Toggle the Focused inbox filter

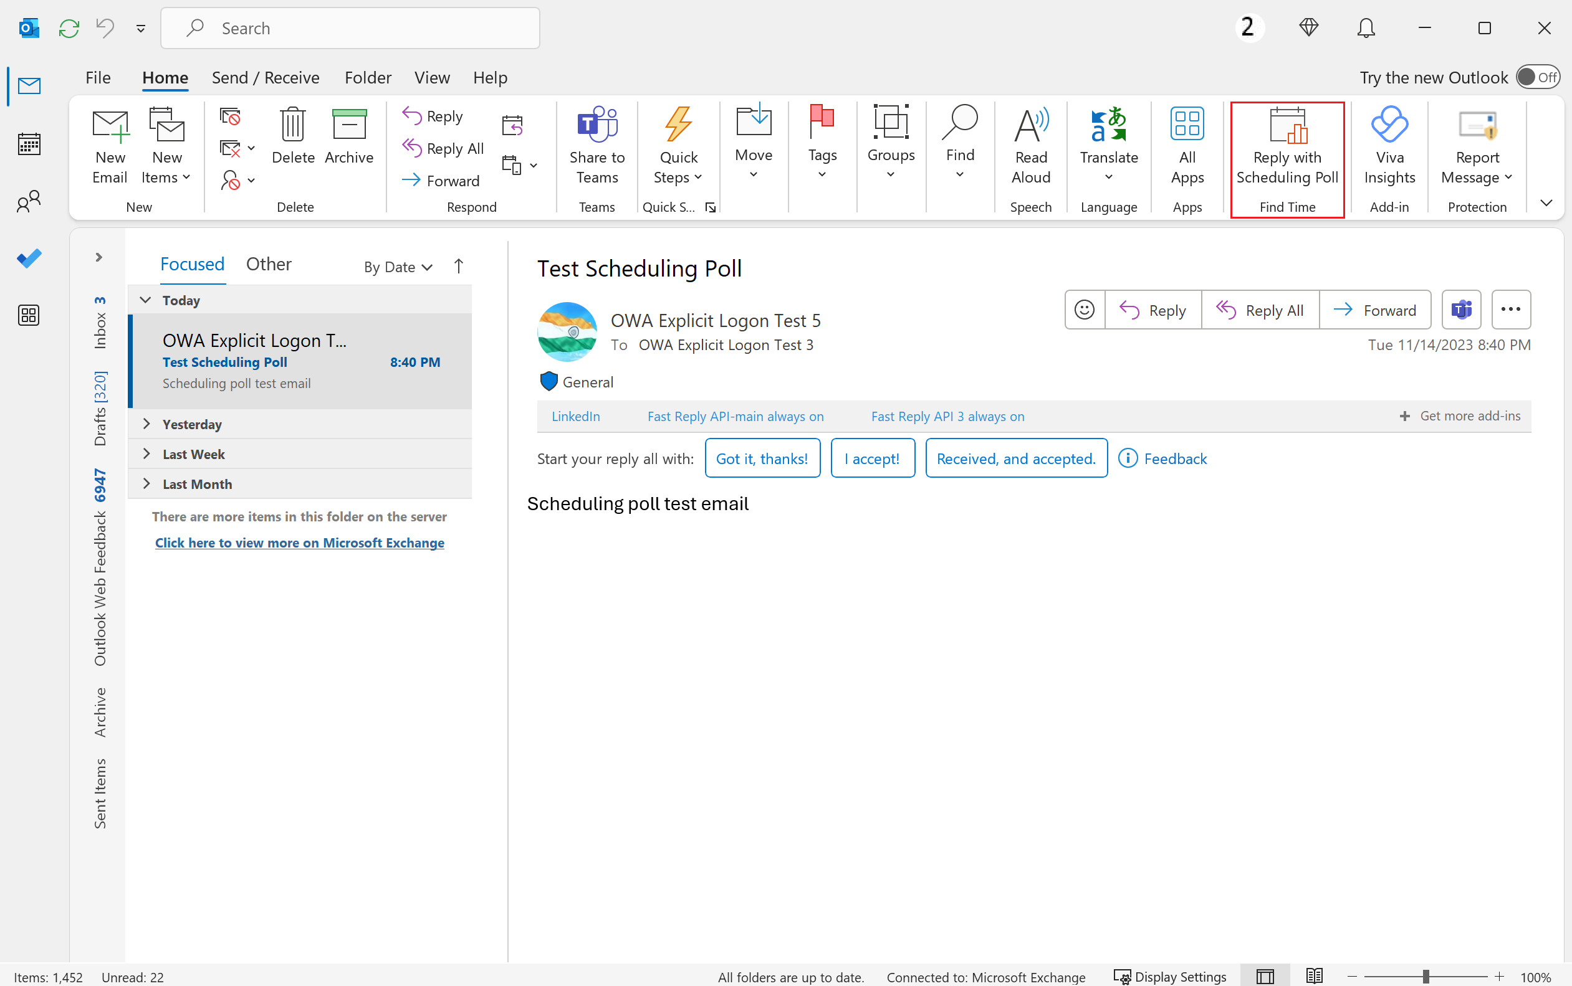point(192,263)
